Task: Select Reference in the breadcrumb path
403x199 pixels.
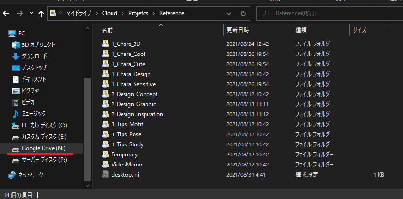Action: pos(172,13)
